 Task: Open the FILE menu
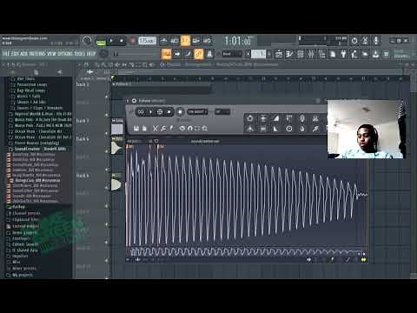pos(5,54)
